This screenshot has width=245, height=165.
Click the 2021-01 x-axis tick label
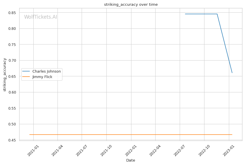(33, 150)
